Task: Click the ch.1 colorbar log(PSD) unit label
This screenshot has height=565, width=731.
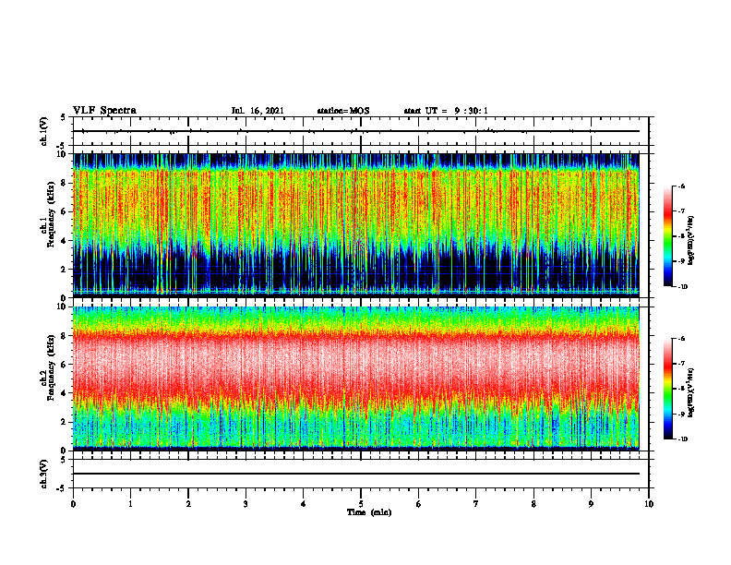Action: tap(691, 241)
